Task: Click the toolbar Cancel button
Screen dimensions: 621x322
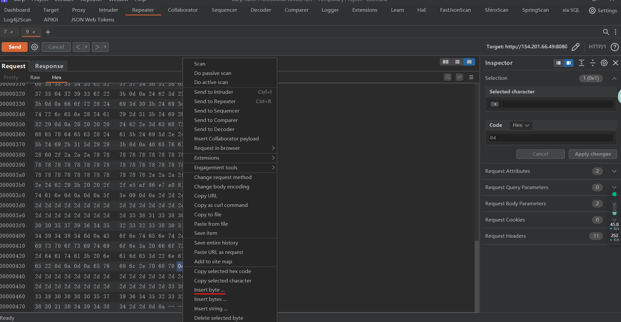Action: tap(56, 47)
